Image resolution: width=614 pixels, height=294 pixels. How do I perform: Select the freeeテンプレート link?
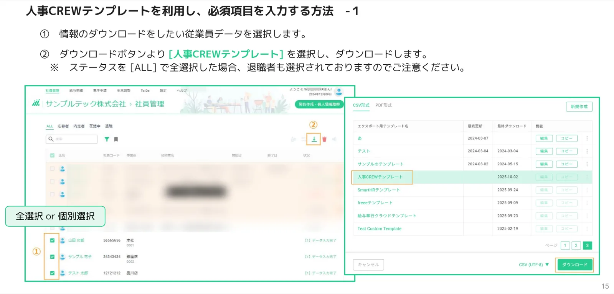(x=375, y=203)
